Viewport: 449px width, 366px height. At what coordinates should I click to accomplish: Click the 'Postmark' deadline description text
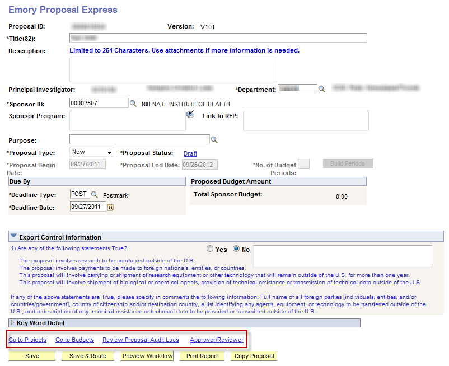[115, 195]
